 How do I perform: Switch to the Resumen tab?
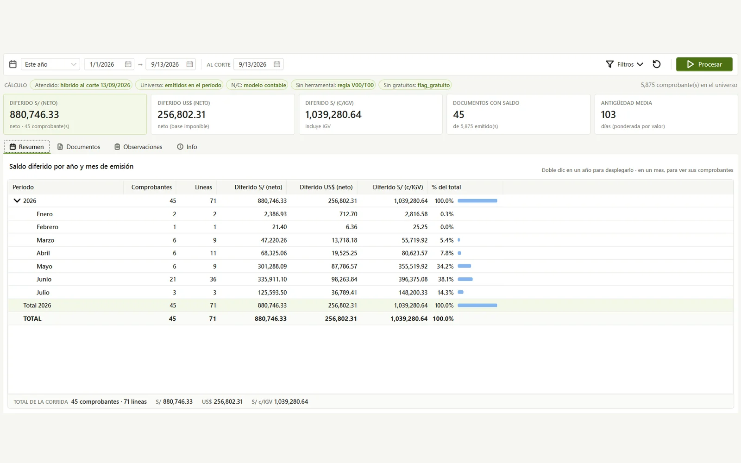pyautogui.click(x=27, y=147)
